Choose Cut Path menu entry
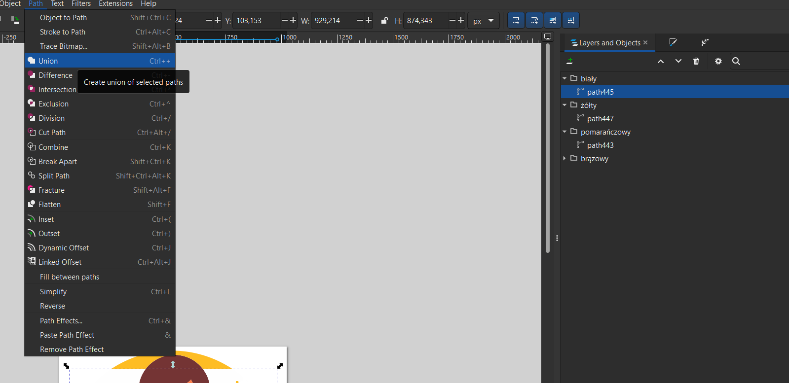789x383 pixels. (100, 132)
